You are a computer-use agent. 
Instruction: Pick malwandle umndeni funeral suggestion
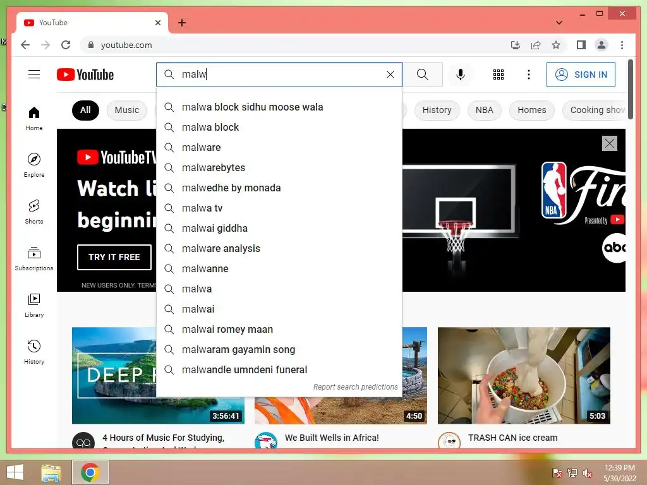[x=279, y=370]
